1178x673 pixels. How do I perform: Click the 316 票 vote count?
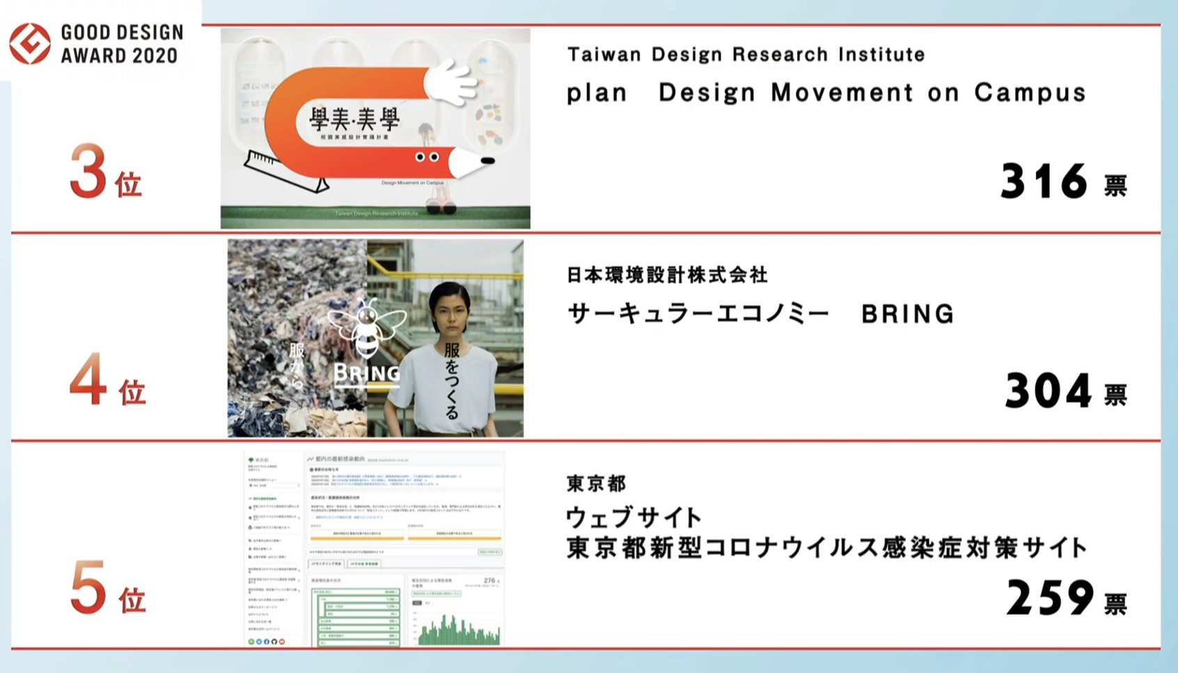pyautogui.click(x=1064, y=182)
